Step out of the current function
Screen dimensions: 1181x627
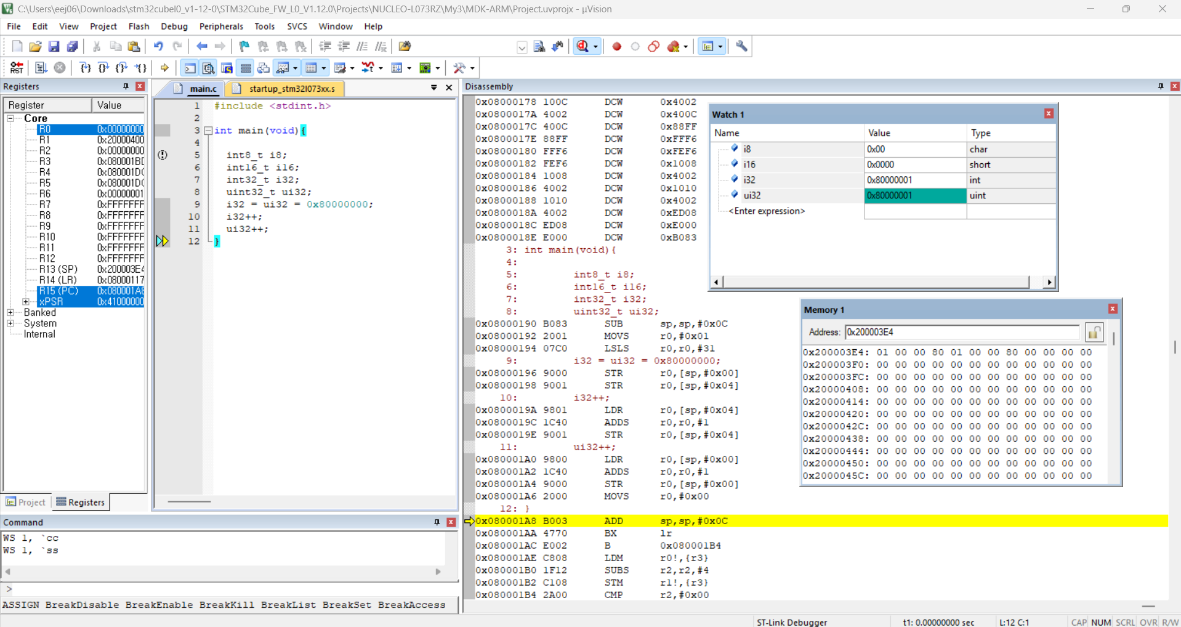[x=122, y=68]
